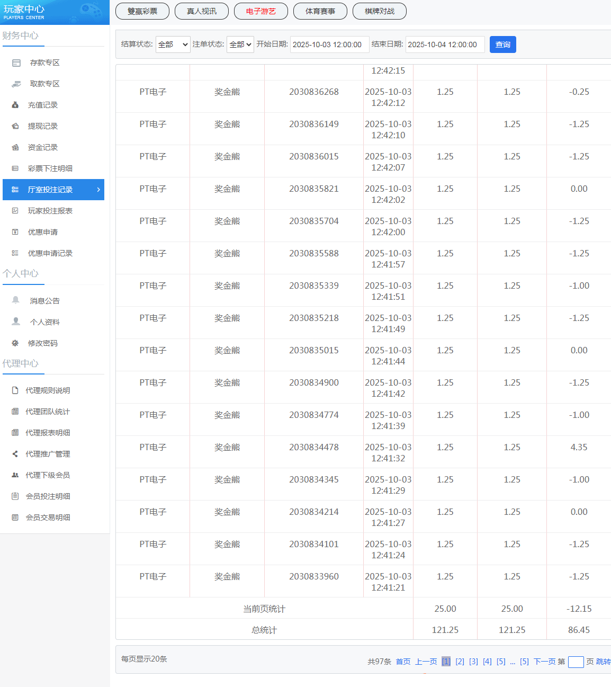Click the withdrawal zone (取款专区) sidebar icon

(16, 84)
